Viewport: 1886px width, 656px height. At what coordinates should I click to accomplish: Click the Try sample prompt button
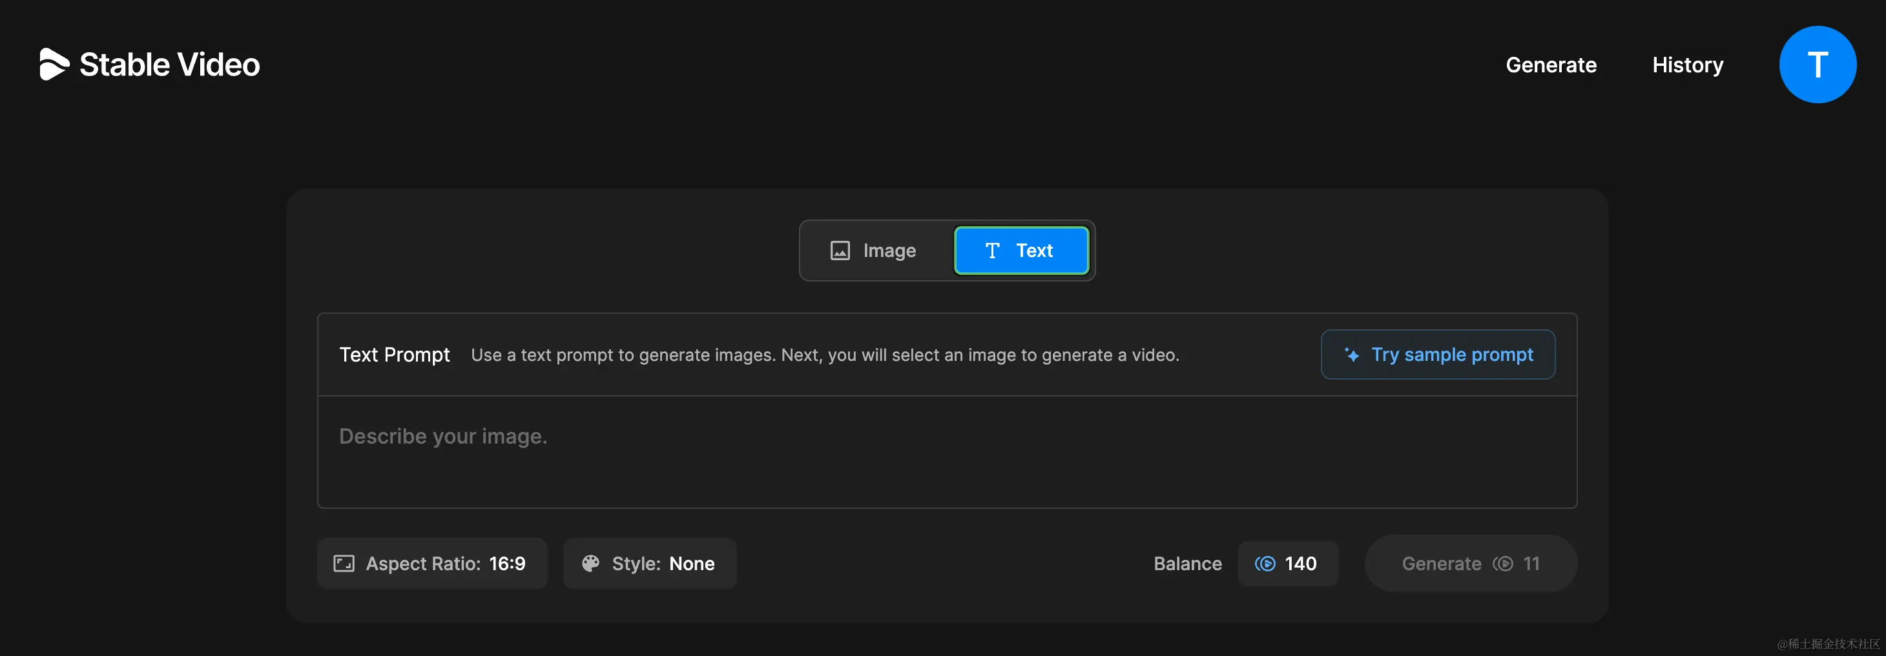point(1438,354)
